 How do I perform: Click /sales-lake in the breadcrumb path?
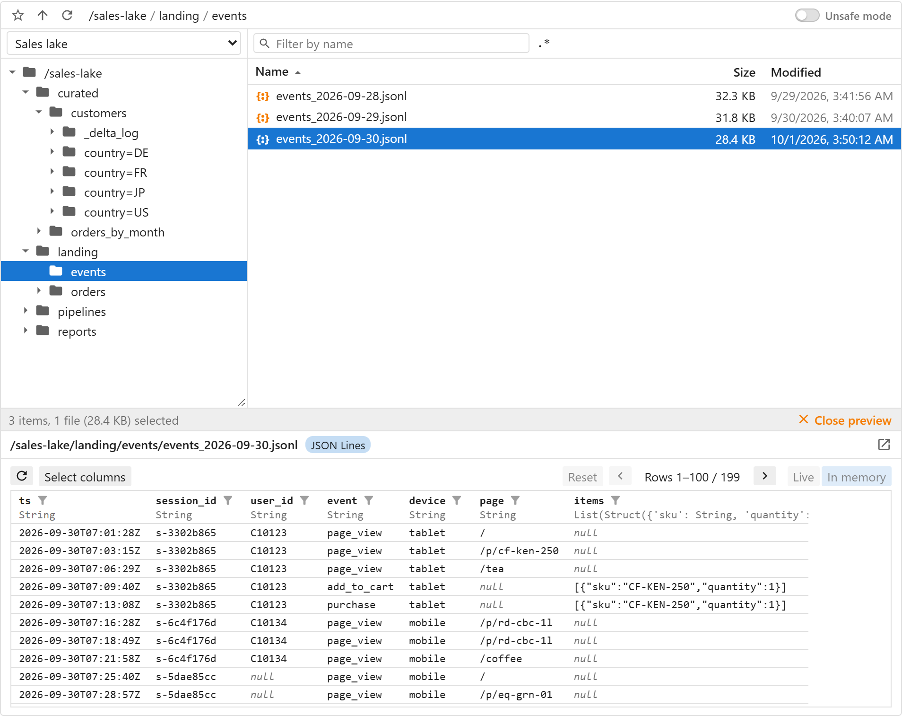point(118,16)
